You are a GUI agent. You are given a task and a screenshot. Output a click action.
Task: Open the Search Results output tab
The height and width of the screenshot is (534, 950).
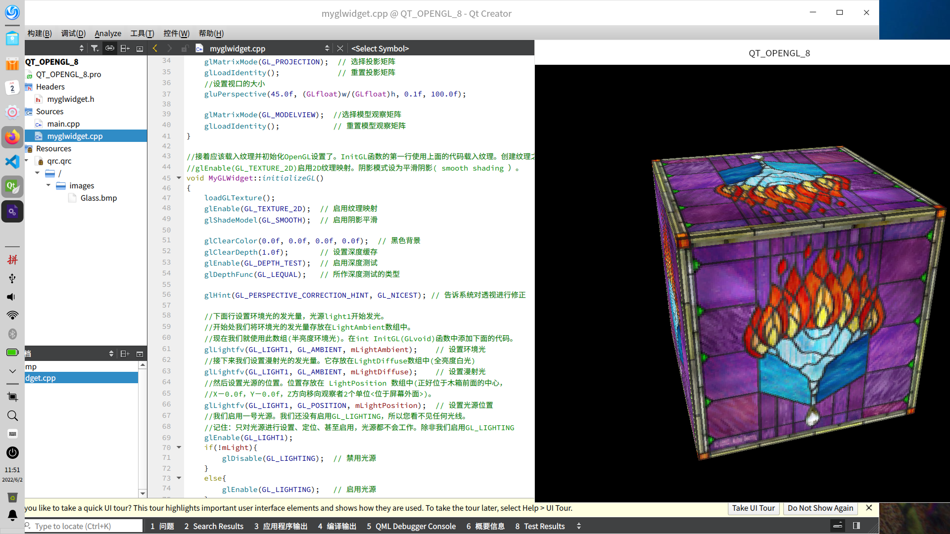[x=214, y=526]
